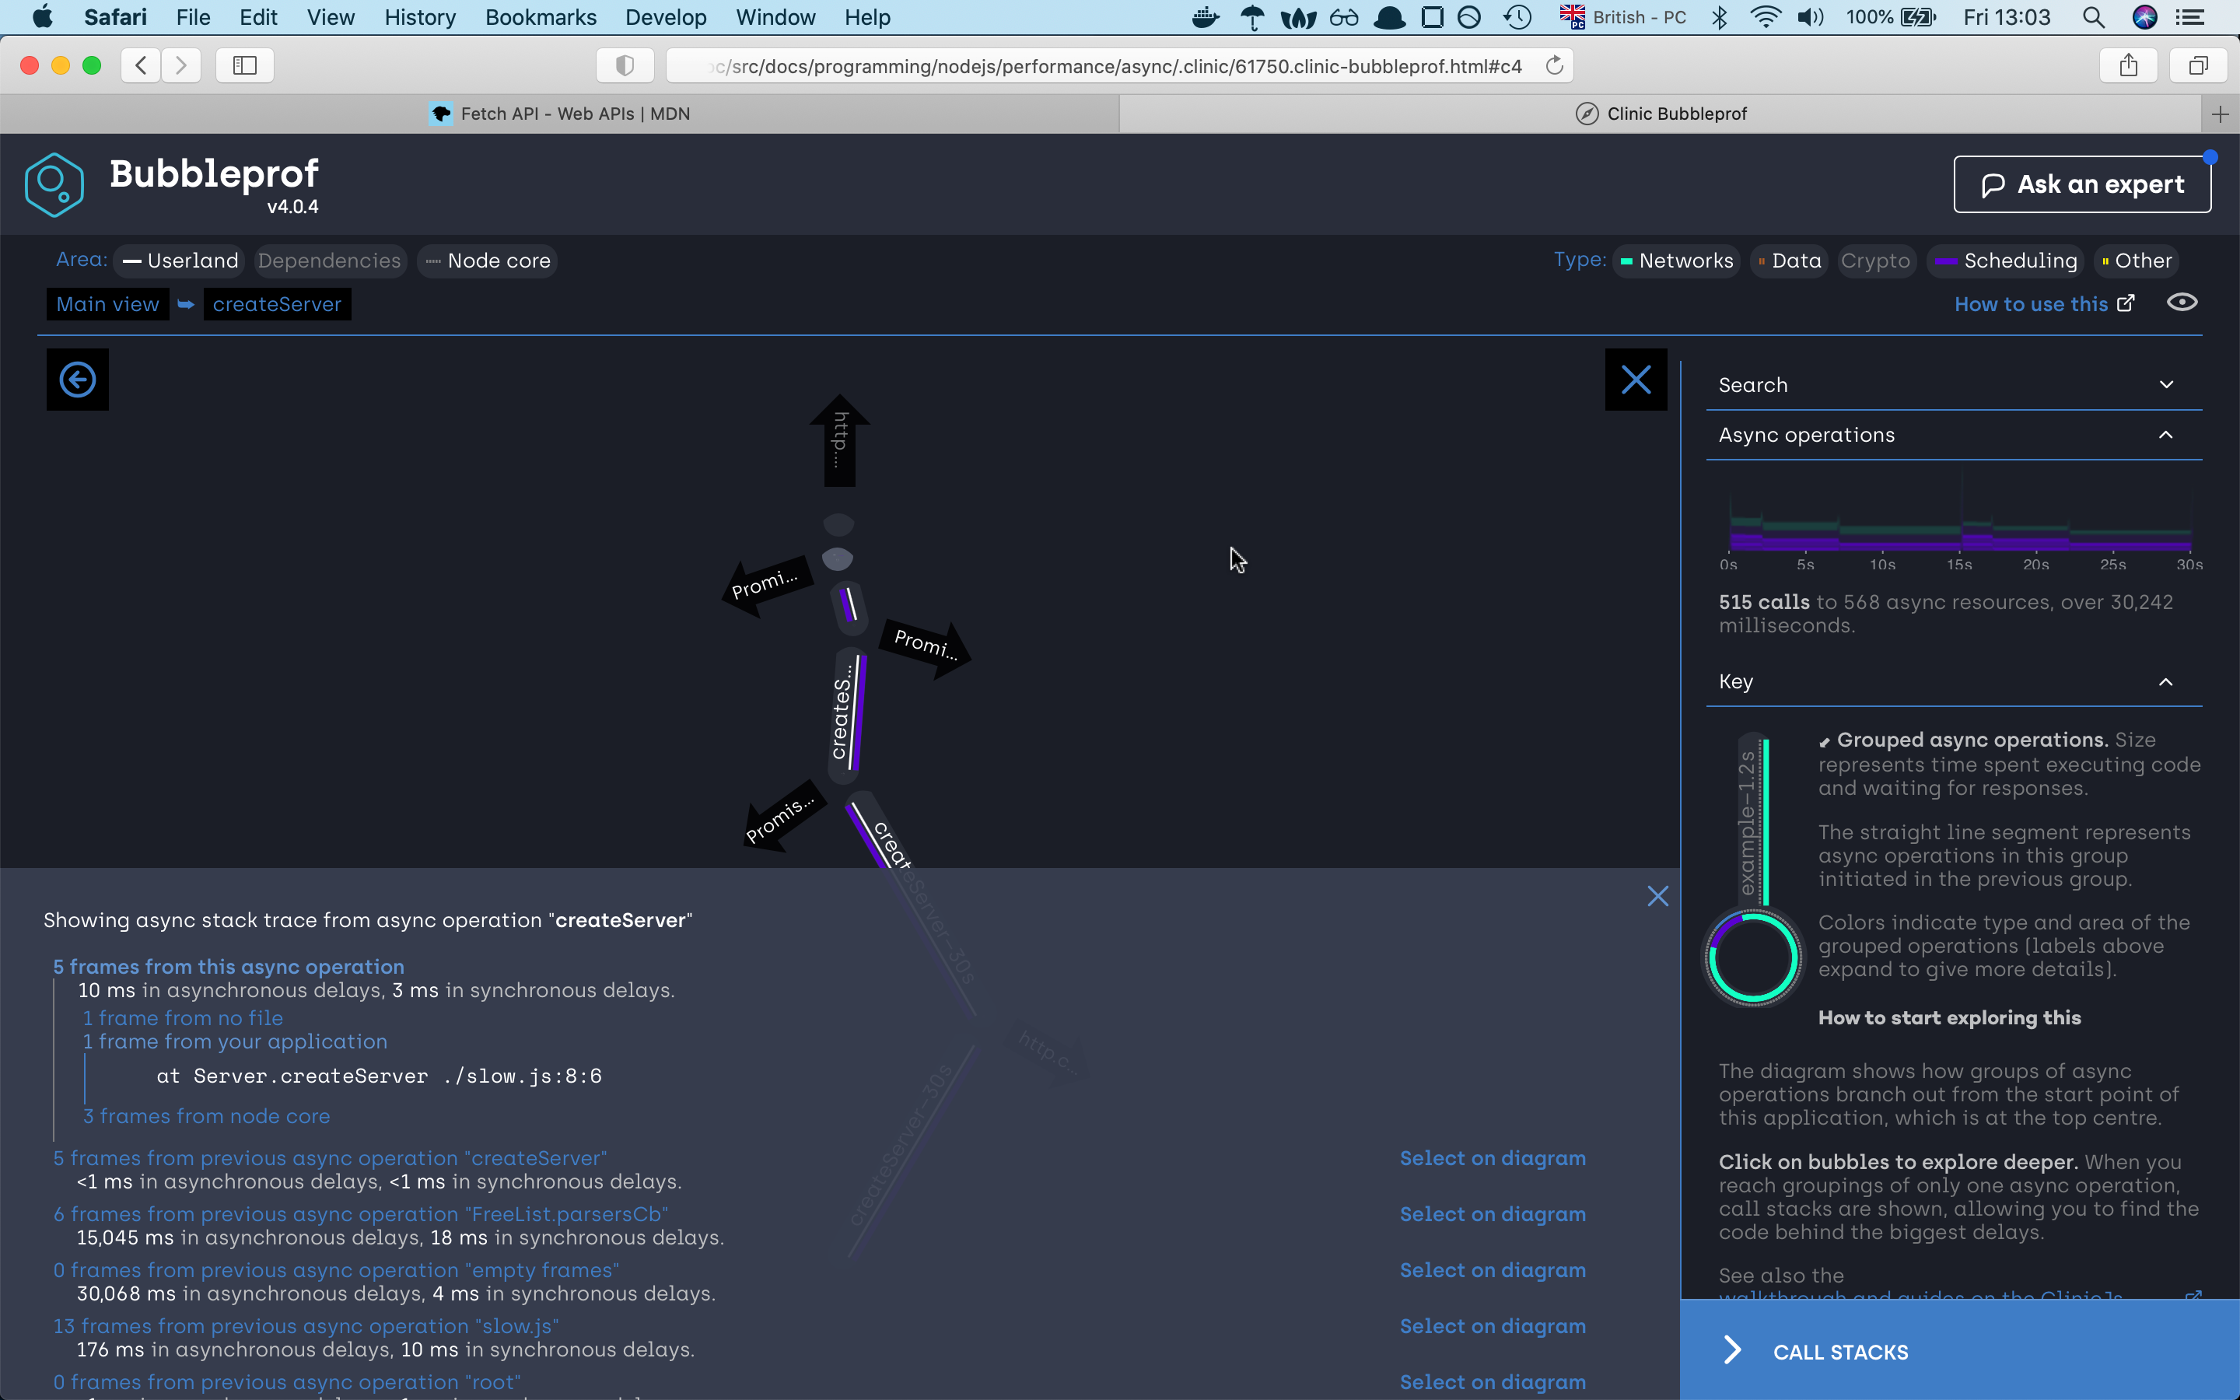Close the async stack trace panel

1657,896
